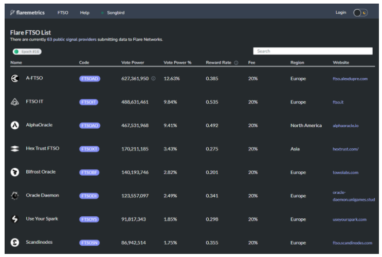Click the Search input field
The width and height of the screenshot is (382, 257).
[313, 51]
